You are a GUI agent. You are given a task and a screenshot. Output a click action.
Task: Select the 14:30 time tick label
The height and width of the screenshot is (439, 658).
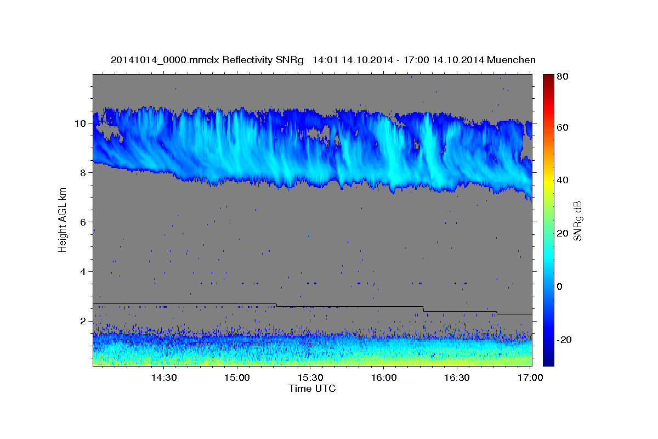(163, 378)
